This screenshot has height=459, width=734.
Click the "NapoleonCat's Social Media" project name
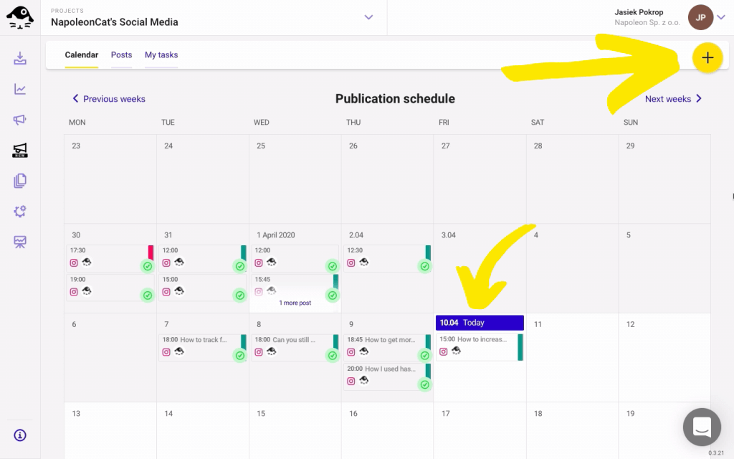[114, 22]
